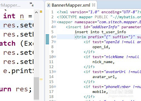Image resolution: width=141 pixels, height=101 pixels.
Task: Show the hidden editor tabs list
Action: (x=31, y=4)
